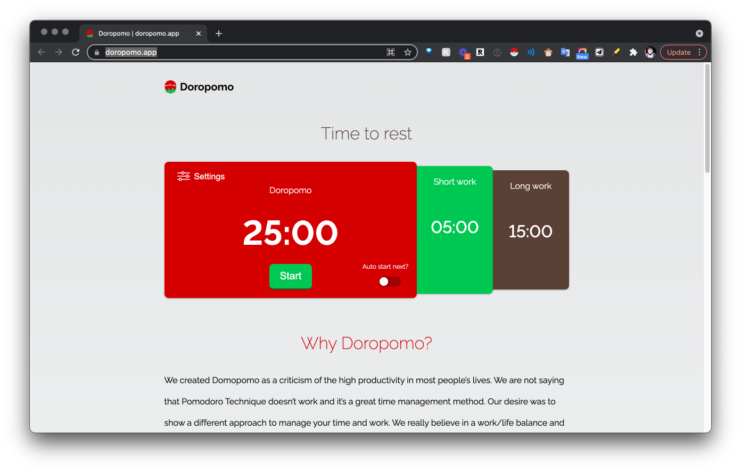Click the Settings label
This screenshot has width=741, height=472.
(209, 176)
